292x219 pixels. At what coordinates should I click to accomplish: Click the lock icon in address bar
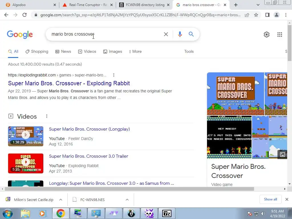point(36,15)
